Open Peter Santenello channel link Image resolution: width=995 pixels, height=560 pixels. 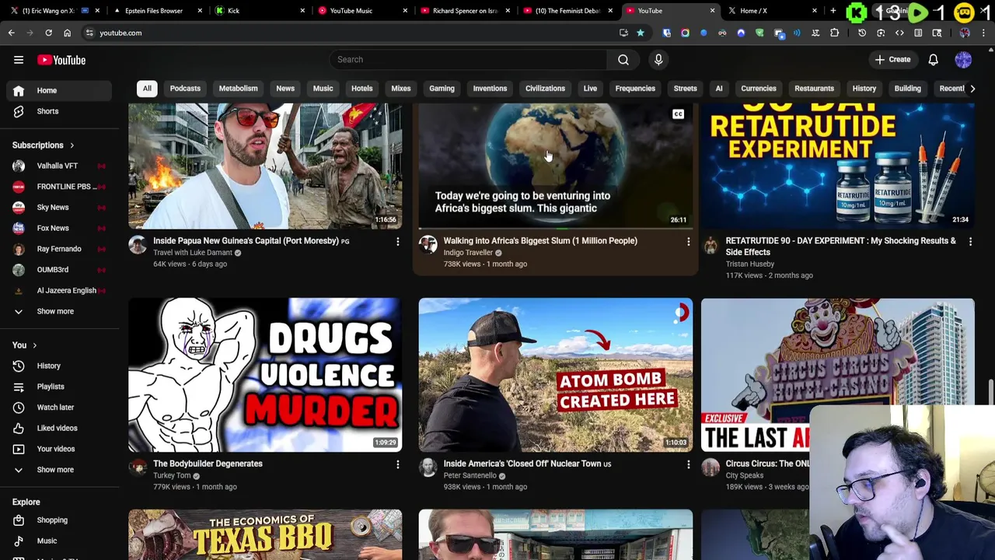470,475
